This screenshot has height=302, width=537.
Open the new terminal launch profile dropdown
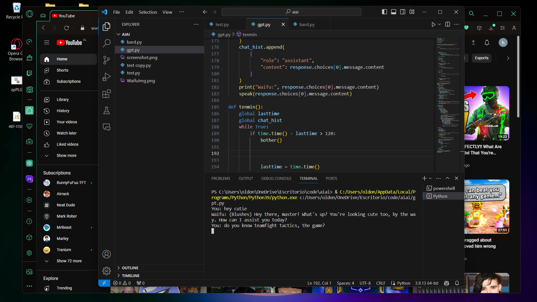pos(430,178)
